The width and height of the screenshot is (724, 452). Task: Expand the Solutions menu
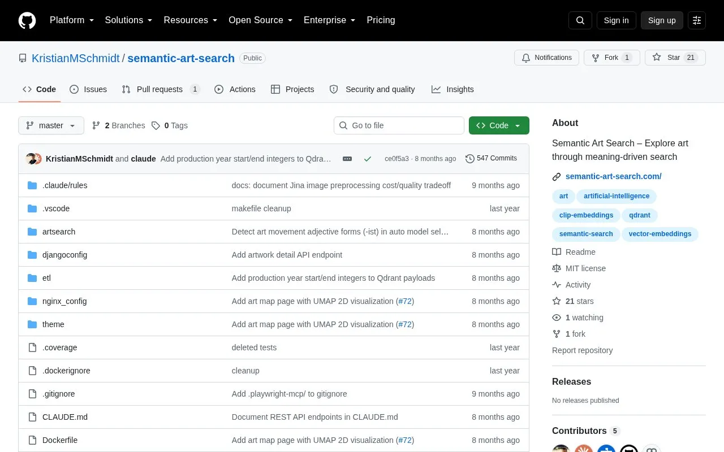click(x=129, y=20)
